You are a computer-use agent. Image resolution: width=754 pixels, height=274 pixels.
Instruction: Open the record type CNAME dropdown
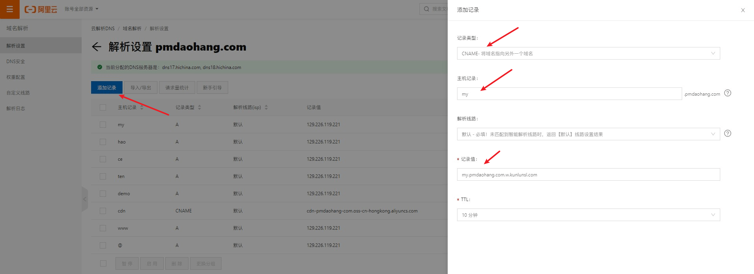(588, 53)
